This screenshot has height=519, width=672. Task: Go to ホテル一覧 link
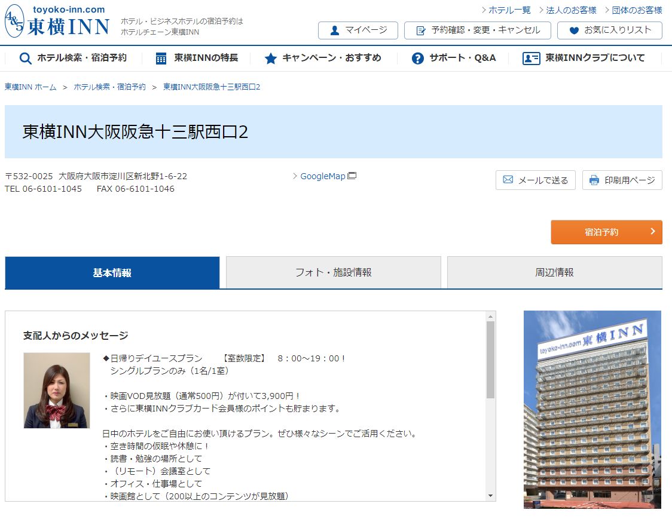(509, 10)
